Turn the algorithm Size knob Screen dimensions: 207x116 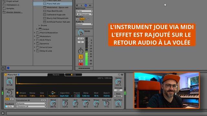[x=75, y=103]
